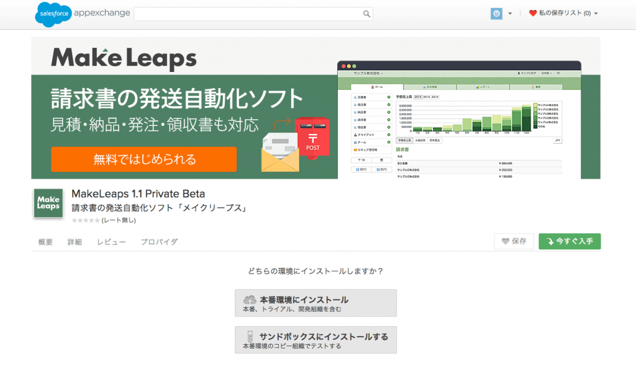Switch to the 詳細 tab
The width and height of the screenshot is (636, 392).
click(75, 242)
